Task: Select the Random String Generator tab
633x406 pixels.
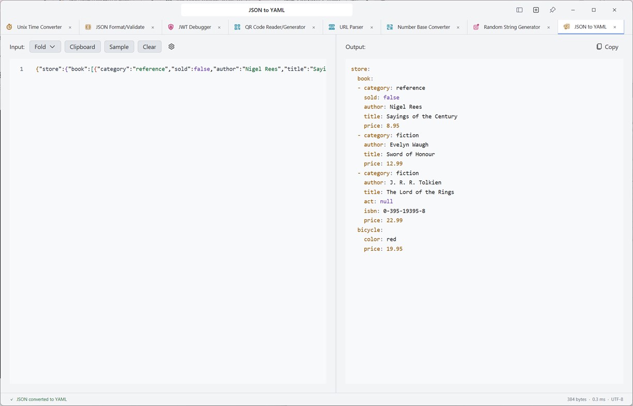Action: click(512, 27)
